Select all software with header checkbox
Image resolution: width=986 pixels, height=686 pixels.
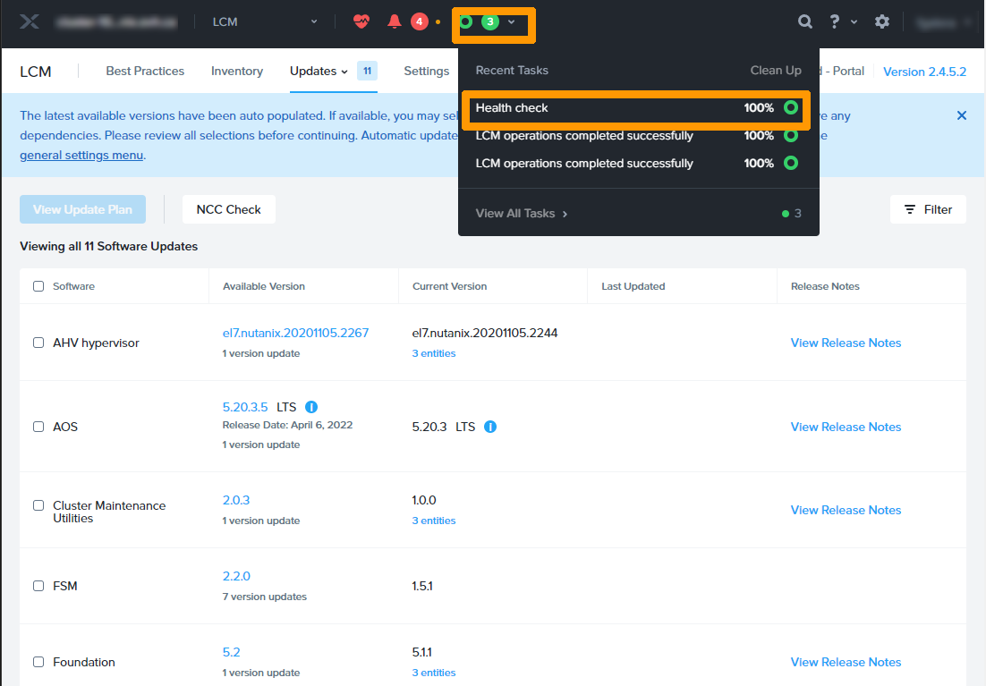[x=38, y=286]
